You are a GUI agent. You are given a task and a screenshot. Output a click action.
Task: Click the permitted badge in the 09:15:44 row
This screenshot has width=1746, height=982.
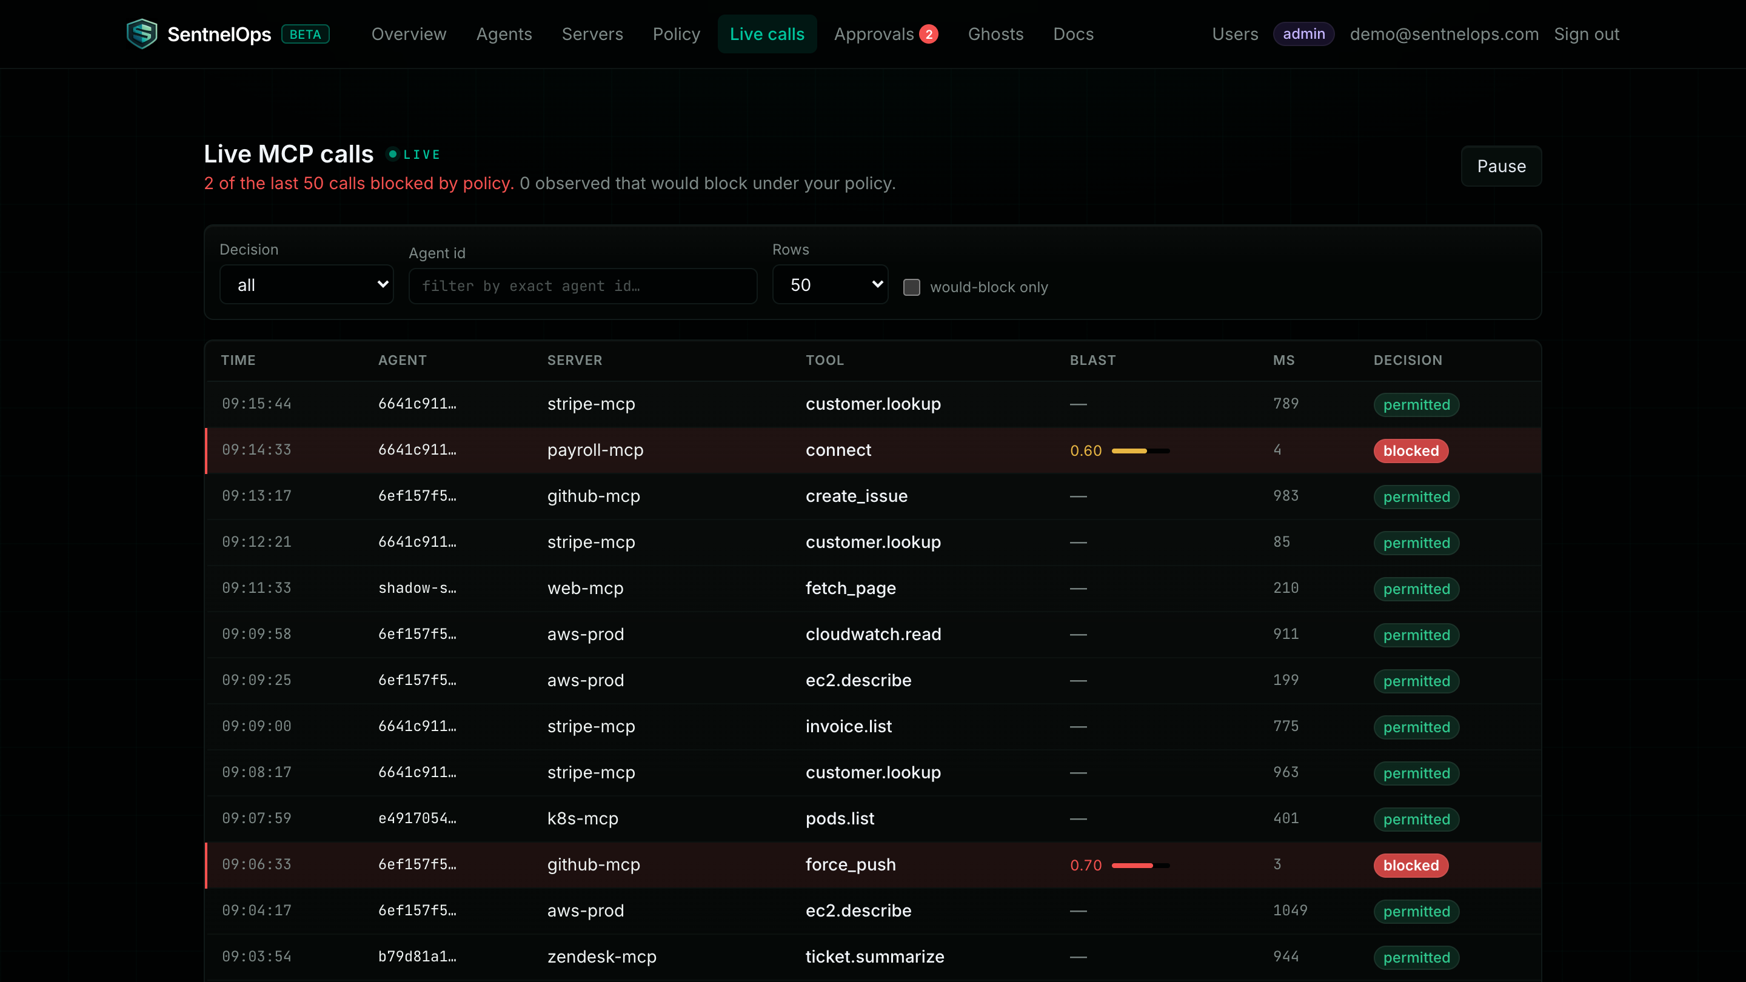pyautogui.click(x=1417, y=404)
